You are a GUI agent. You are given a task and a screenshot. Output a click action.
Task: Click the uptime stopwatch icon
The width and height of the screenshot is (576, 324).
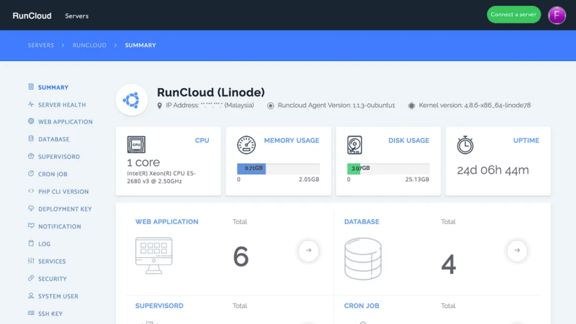click(465, 145)
